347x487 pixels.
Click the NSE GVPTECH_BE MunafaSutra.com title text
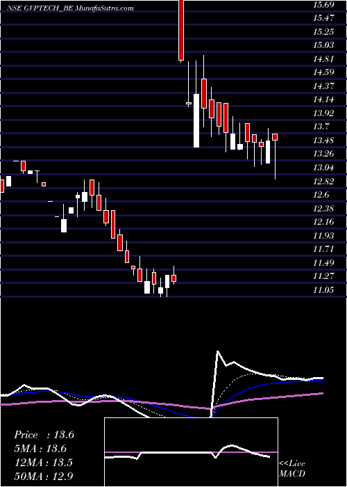tap(70, 8)
